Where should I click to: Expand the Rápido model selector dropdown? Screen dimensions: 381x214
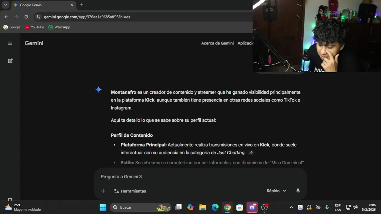tap(276, 191)
